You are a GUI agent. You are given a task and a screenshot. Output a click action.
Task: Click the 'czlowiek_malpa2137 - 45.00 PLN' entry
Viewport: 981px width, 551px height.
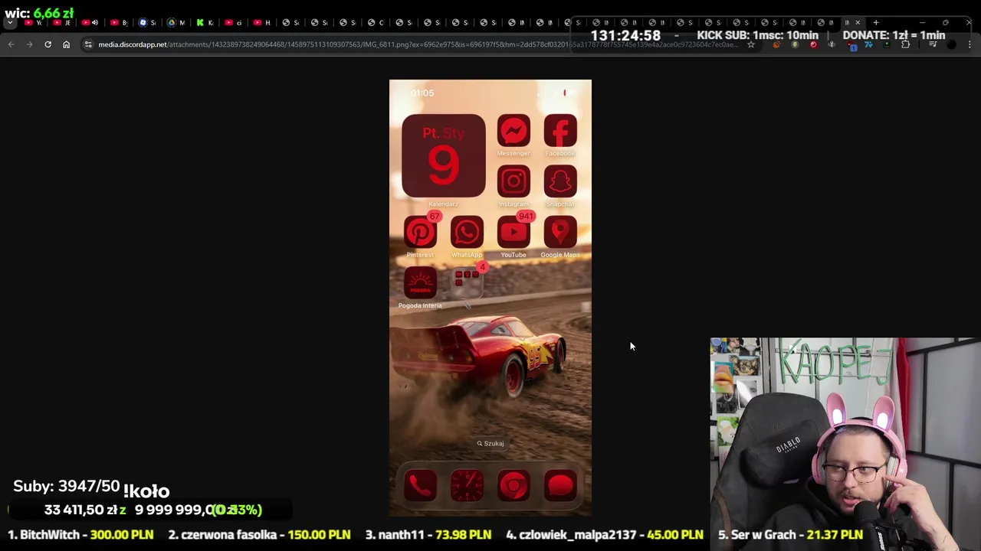605,535
